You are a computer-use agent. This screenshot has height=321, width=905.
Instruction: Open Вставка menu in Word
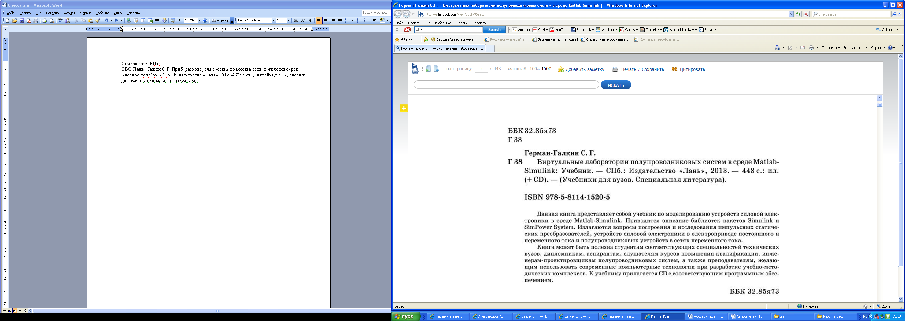[x=52, y=13]
